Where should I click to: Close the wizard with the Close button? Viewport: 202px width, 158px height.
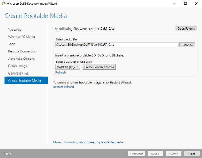192,154
